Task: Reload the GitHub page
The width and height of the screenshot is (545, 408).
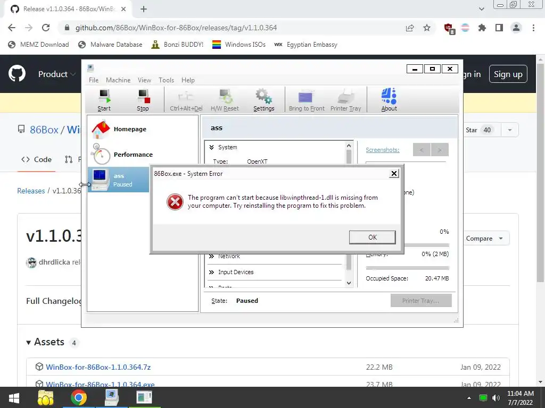Action: click(x=46, y=28)
